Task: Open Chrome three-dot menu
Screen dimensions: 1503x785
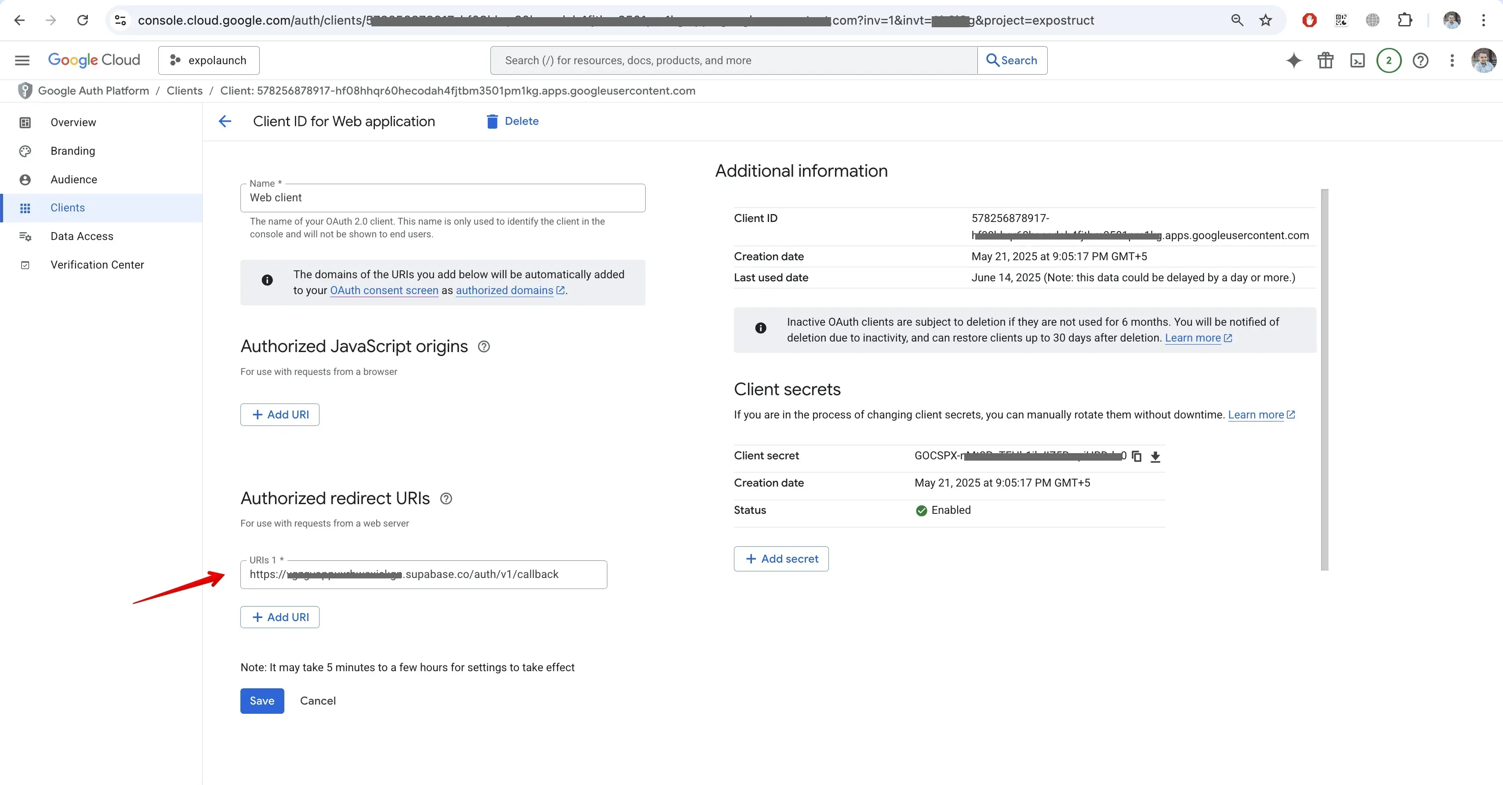Action: click(1483, 20)
